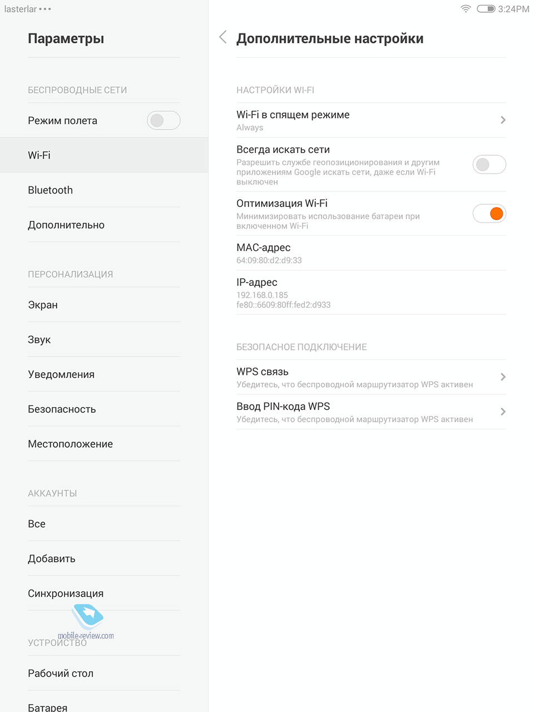The width and height of the screenshot is (534, 712).
Task: Tap the three dots next to lasterlar
Action: click(46, 9)
